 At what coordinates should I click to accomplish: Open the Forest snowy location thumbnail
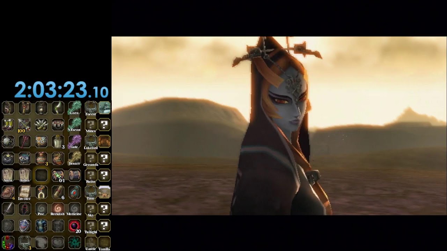point(104,108)
